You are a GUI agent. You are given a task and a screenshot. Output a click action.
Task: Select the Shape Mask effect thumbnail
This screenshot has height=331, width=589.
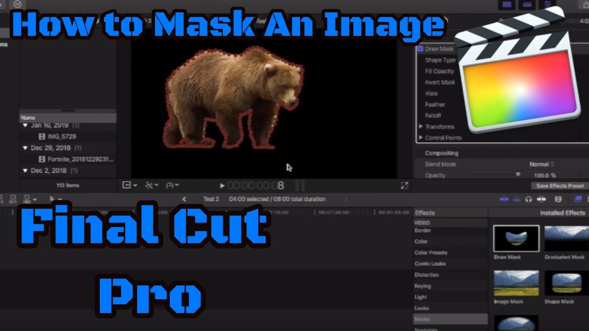(566, 283)
